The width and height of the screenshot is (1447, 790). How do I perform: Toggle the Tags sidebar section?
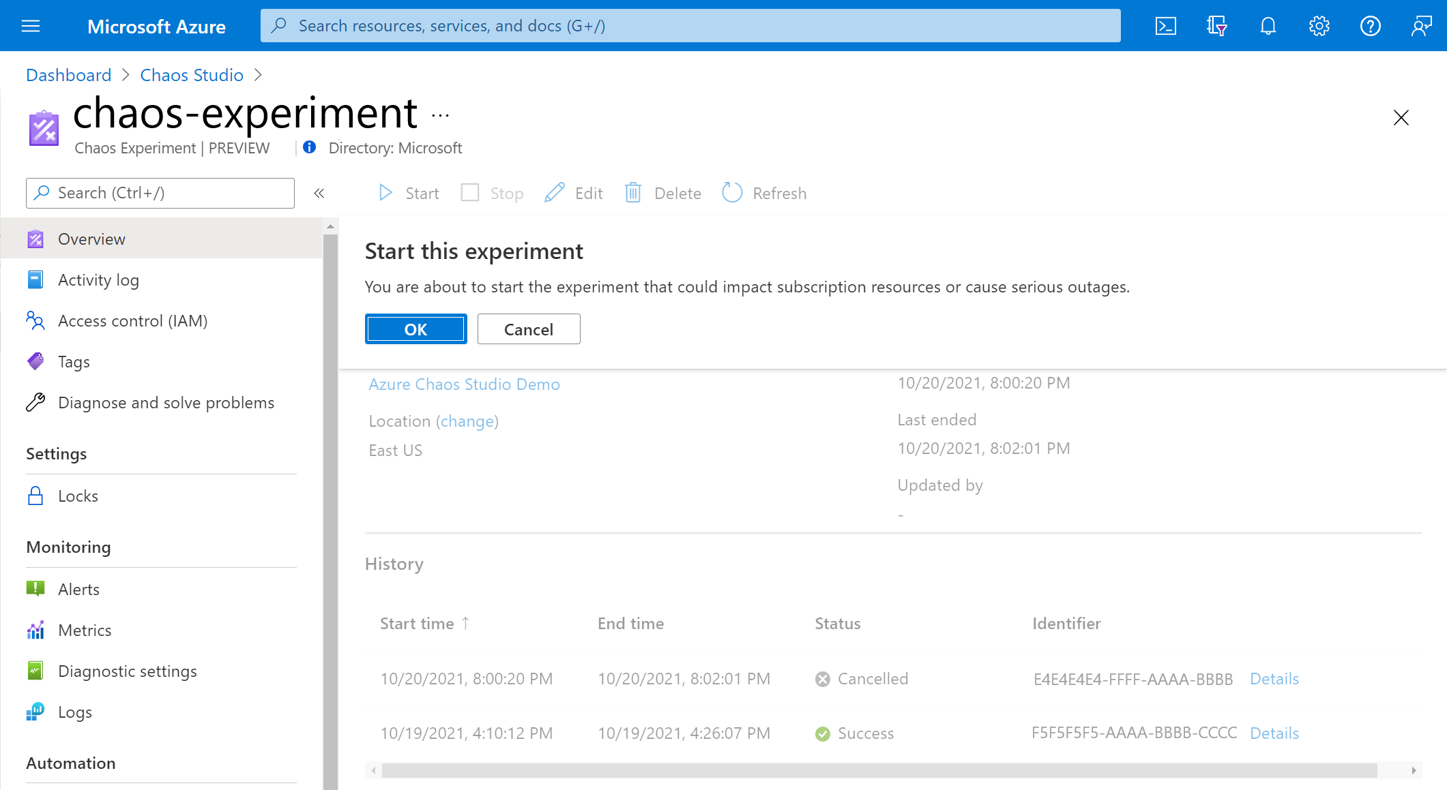[73, 362]
